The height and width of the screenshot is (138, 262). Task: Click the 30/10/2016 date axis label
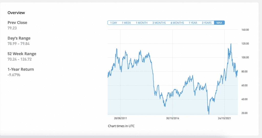[x=173, y=118]
